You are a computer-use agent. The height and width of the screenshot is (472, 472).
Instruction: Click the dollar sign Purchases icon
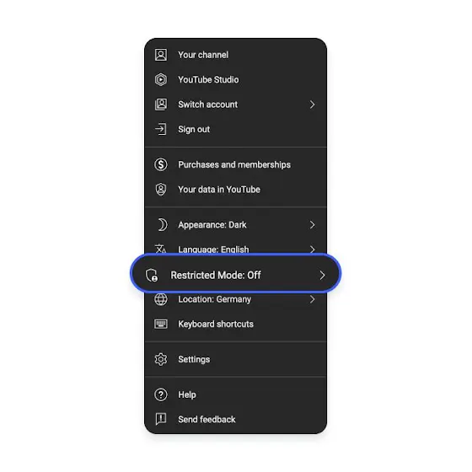click(161, 164)
